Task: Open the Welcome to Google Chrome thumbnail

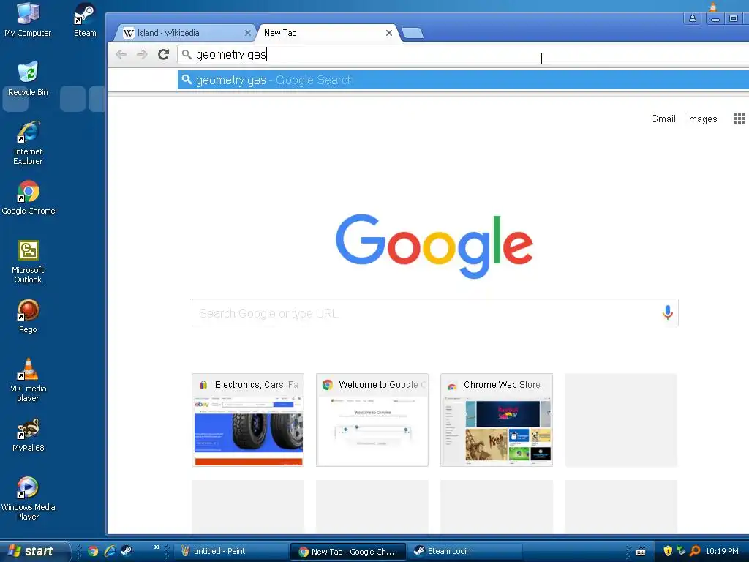Action: 372,419
